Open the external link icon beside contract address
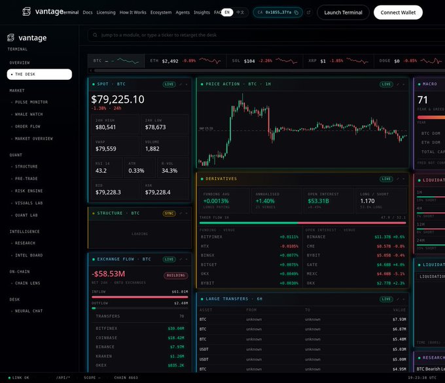 pos(308,12)
